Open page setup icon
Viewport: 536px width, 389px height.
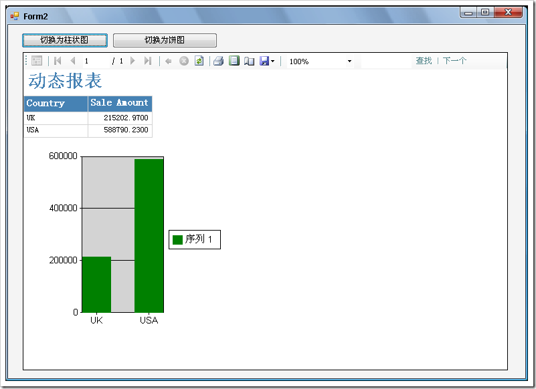click(x=249, y=61)
